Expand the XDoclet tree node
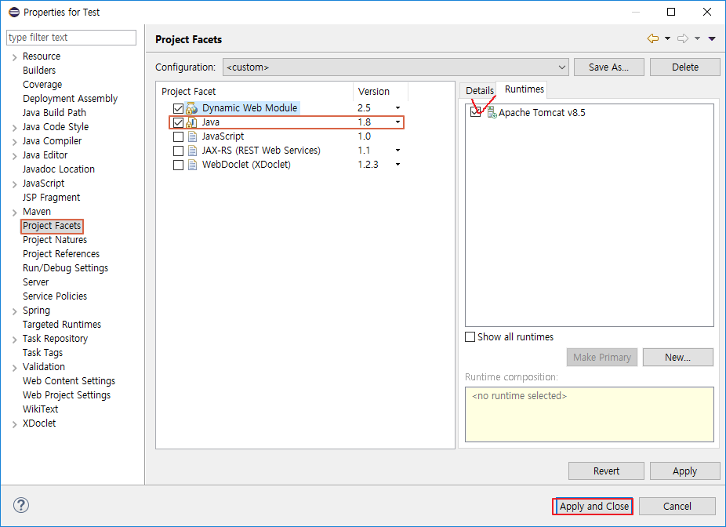726x527 pixels. [x=14, y=424]
